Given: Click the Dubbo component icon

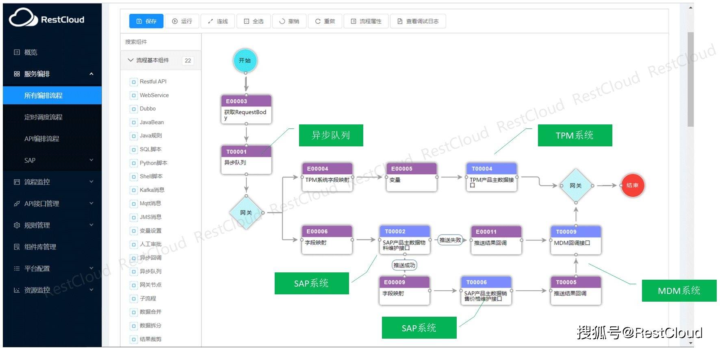Looking at the screenshot, I should [134, 109].
